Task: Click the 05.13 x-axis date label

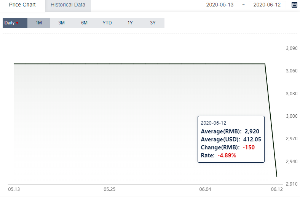Action: [x=14, y=189]
